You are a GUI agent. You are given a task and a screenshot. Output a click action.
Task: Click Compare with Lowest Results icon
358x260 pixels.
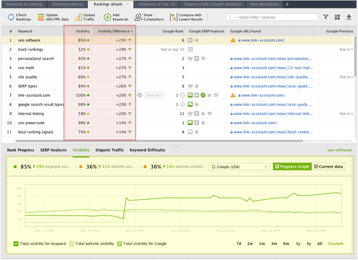coord(173,17)
